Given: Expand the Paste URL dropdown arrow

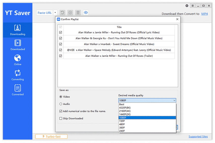Looking at the screenshot, I should pos(55,13).
